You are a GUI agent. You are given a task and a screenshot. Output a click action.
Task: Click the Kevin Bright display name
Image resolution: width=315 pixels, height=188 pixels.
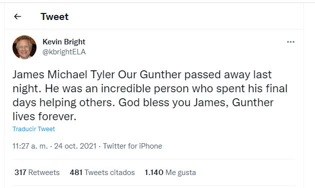pyautogui.click(x=64, y=42)
